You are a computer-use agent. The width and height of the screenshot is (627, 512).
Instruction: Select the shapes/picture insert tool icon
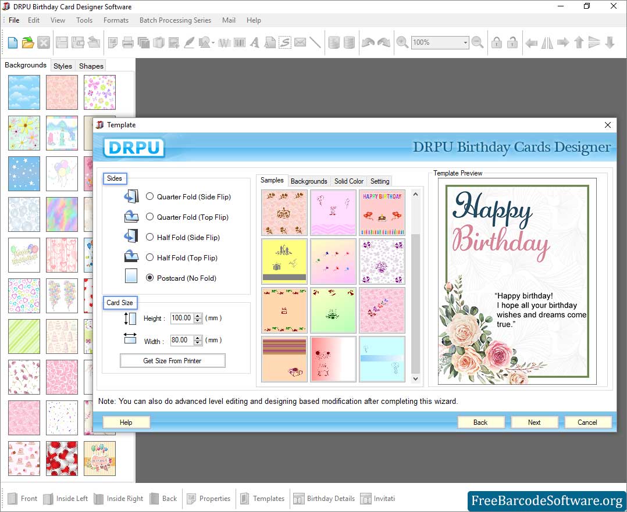(x=204, y=42)
